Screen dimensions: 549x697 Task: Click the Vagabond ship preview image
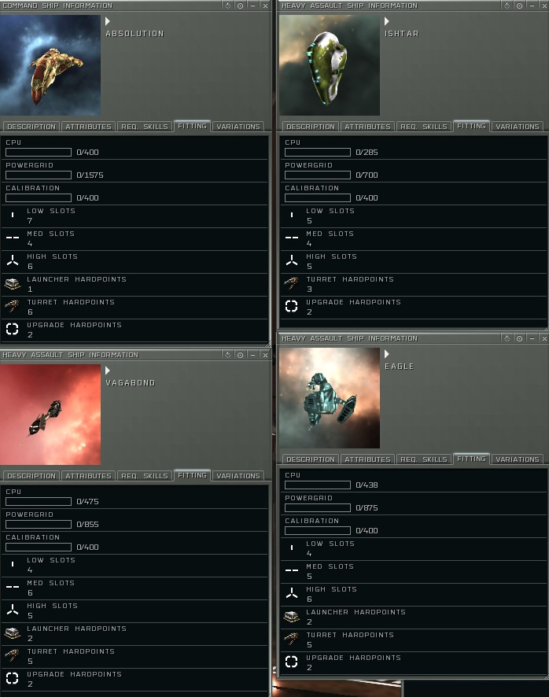[x=50, y=415]
